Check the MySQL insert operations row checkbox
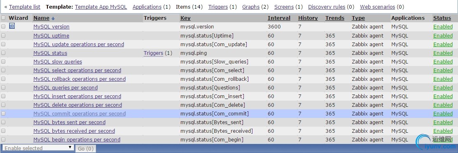 tap(3, 96)
